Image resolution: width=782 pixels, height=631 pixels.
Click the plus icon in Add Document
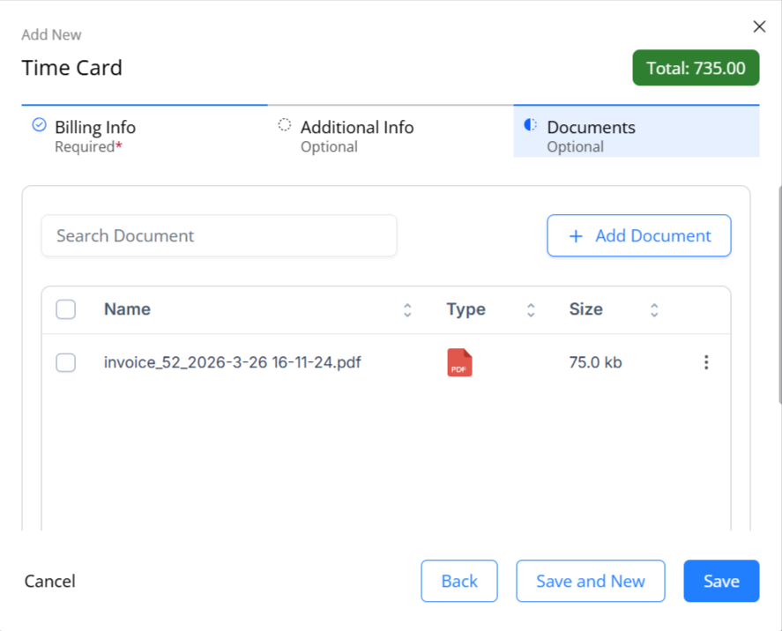click(x=576, y=236)
